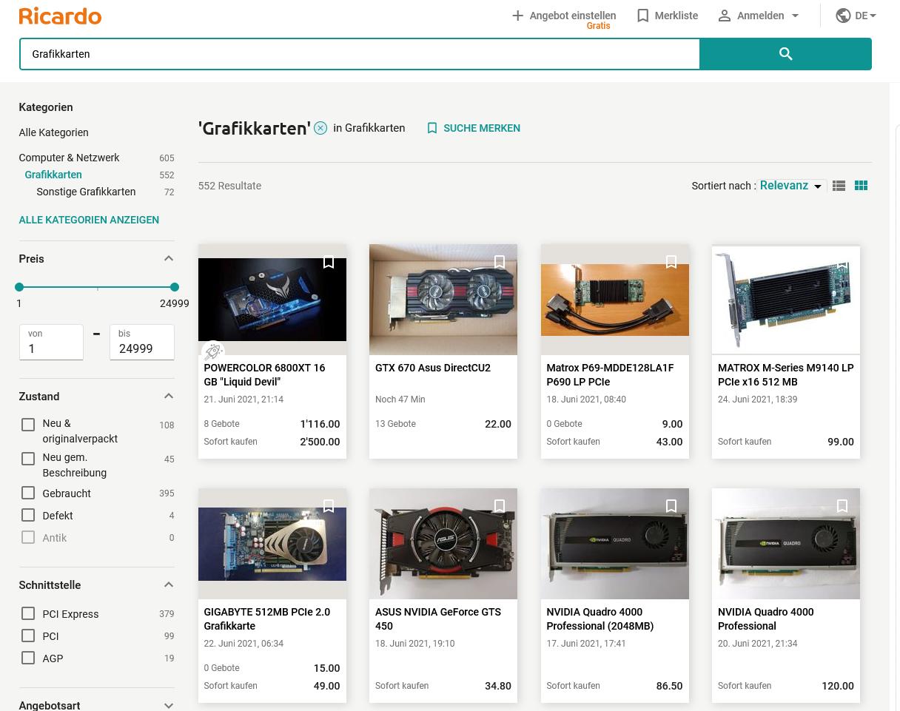Click the minimum price slider handle
The width and height of the screenshot is (900, 711).
(19, 287)
